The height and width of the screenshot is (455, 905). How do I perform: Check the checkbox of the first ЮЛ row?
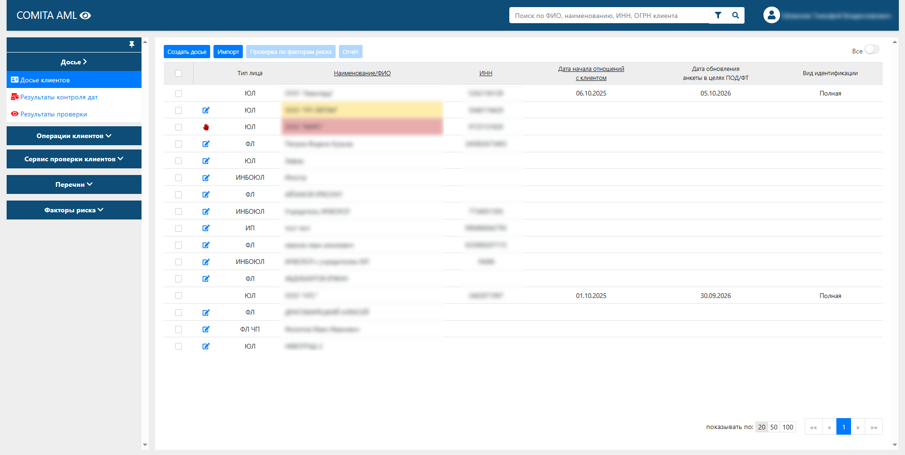coord(178,94)
